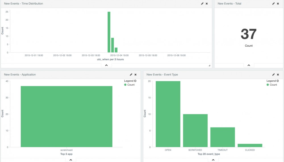The width and height of the screenshot is (284, 162).
Task: Toggle the Legend in the Event Type panel
Action: tap(272, 81)
